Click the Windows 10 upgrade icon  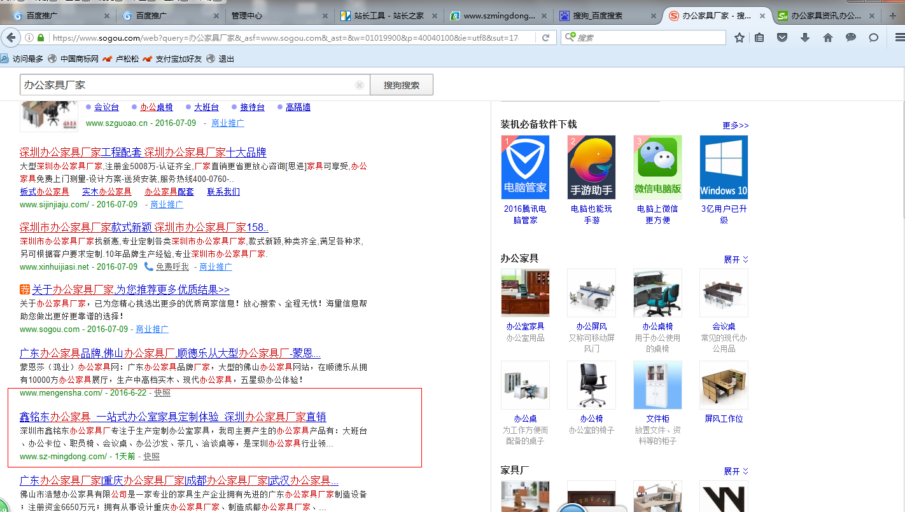point(723,167)
